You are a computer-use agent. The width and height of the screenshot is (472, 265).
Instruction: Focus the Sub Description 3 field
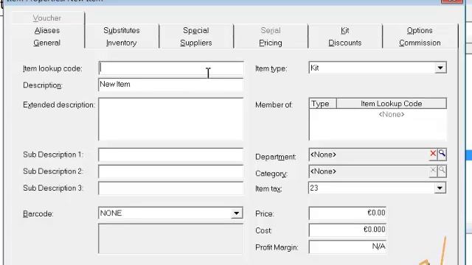coord(170,188)
